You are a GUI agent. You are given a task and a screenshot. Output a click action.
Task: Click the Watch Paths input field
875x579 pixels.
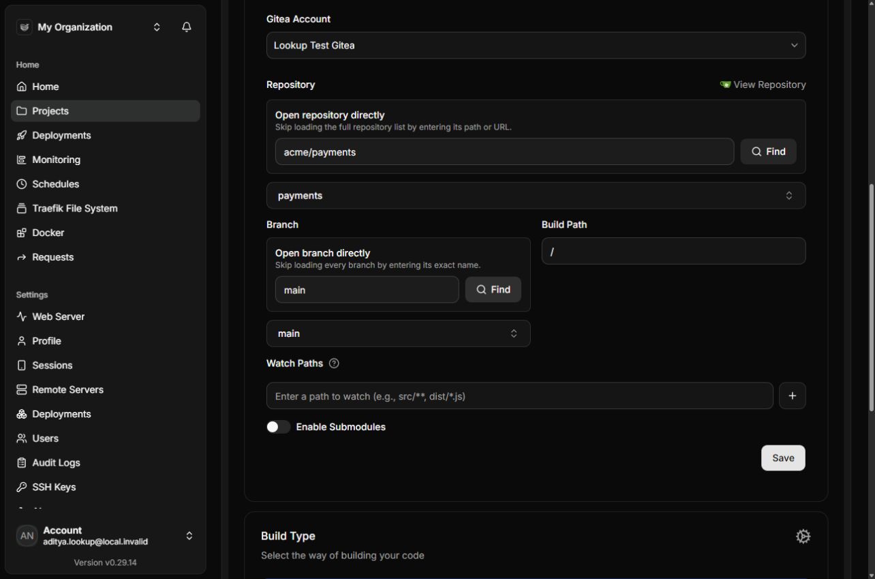[520, 396]
